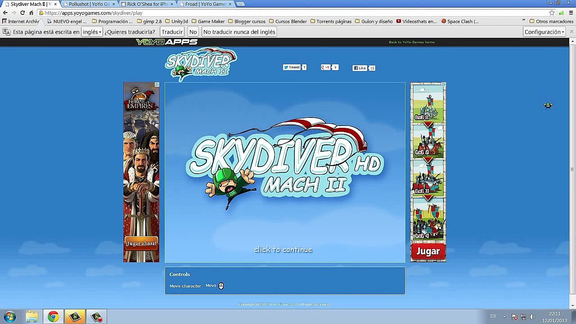Show hidden system tray icons

504,317
